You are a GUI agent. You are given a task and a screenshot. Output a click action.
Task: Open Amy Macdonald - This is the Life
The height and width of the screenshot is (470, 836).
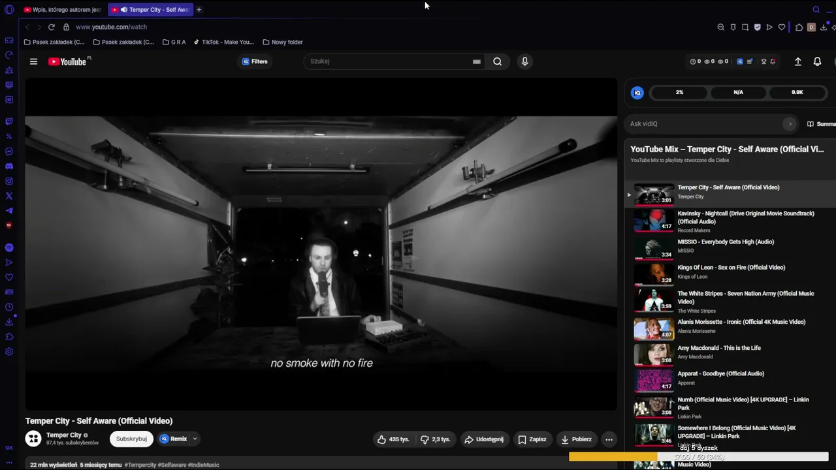tap(719, 349)
